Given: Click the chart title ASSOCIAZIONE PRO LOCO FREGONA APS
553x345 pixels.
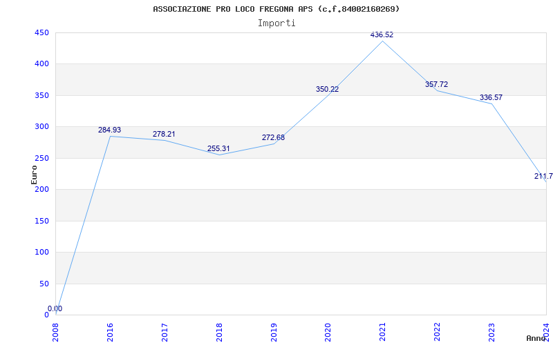Looking at the screenshot, I should (276, 9).
